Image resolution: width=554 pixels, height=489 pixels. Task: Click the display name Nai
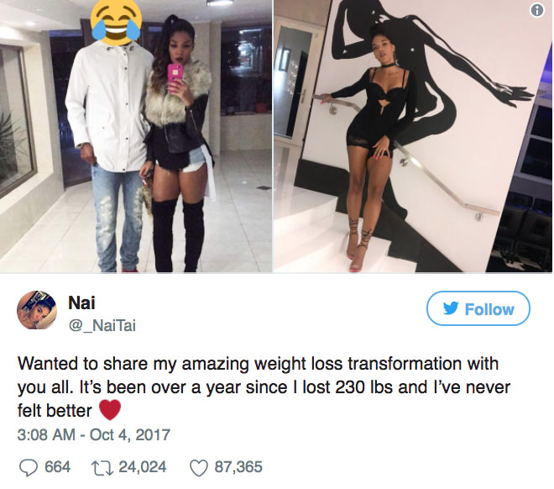tap(81, 303)
